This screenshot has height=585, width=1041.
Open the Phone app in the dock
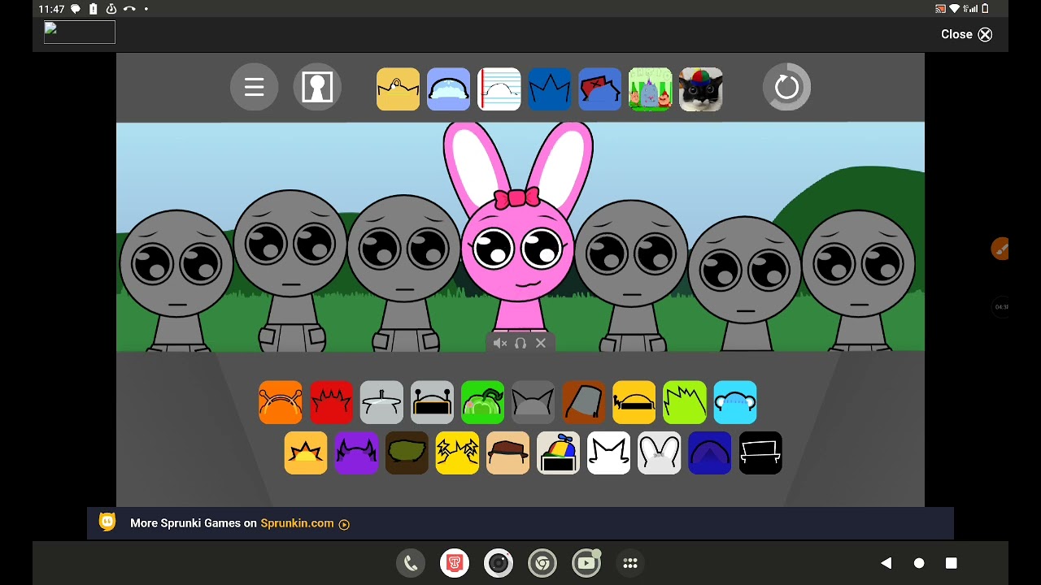coord(411,563)
